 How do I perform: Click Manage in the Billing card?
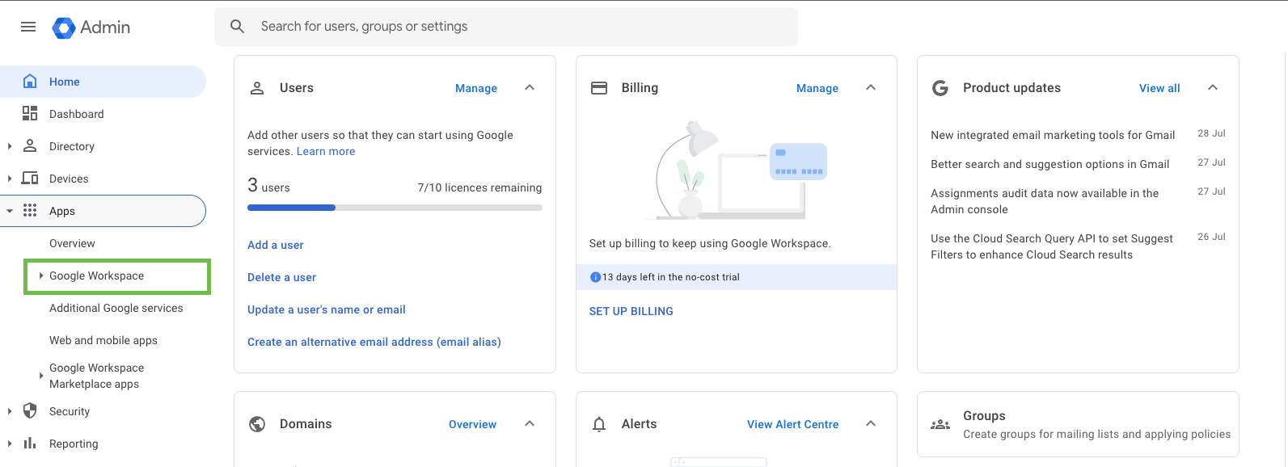pyautogui.click(x=817, y=88)
